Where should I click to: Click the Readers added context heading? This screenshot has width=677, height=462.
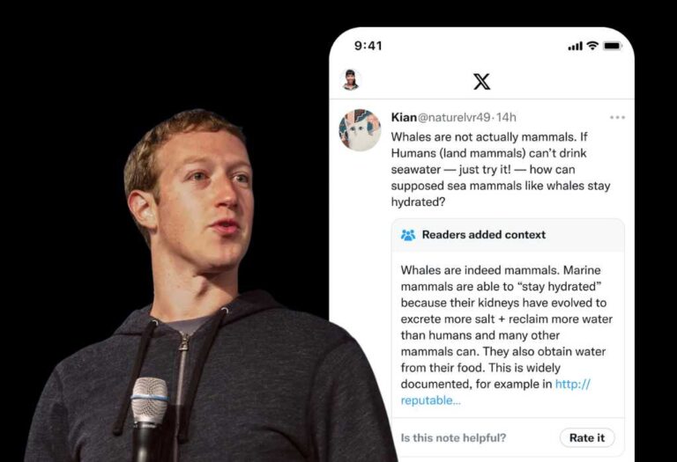pos(483,235)
